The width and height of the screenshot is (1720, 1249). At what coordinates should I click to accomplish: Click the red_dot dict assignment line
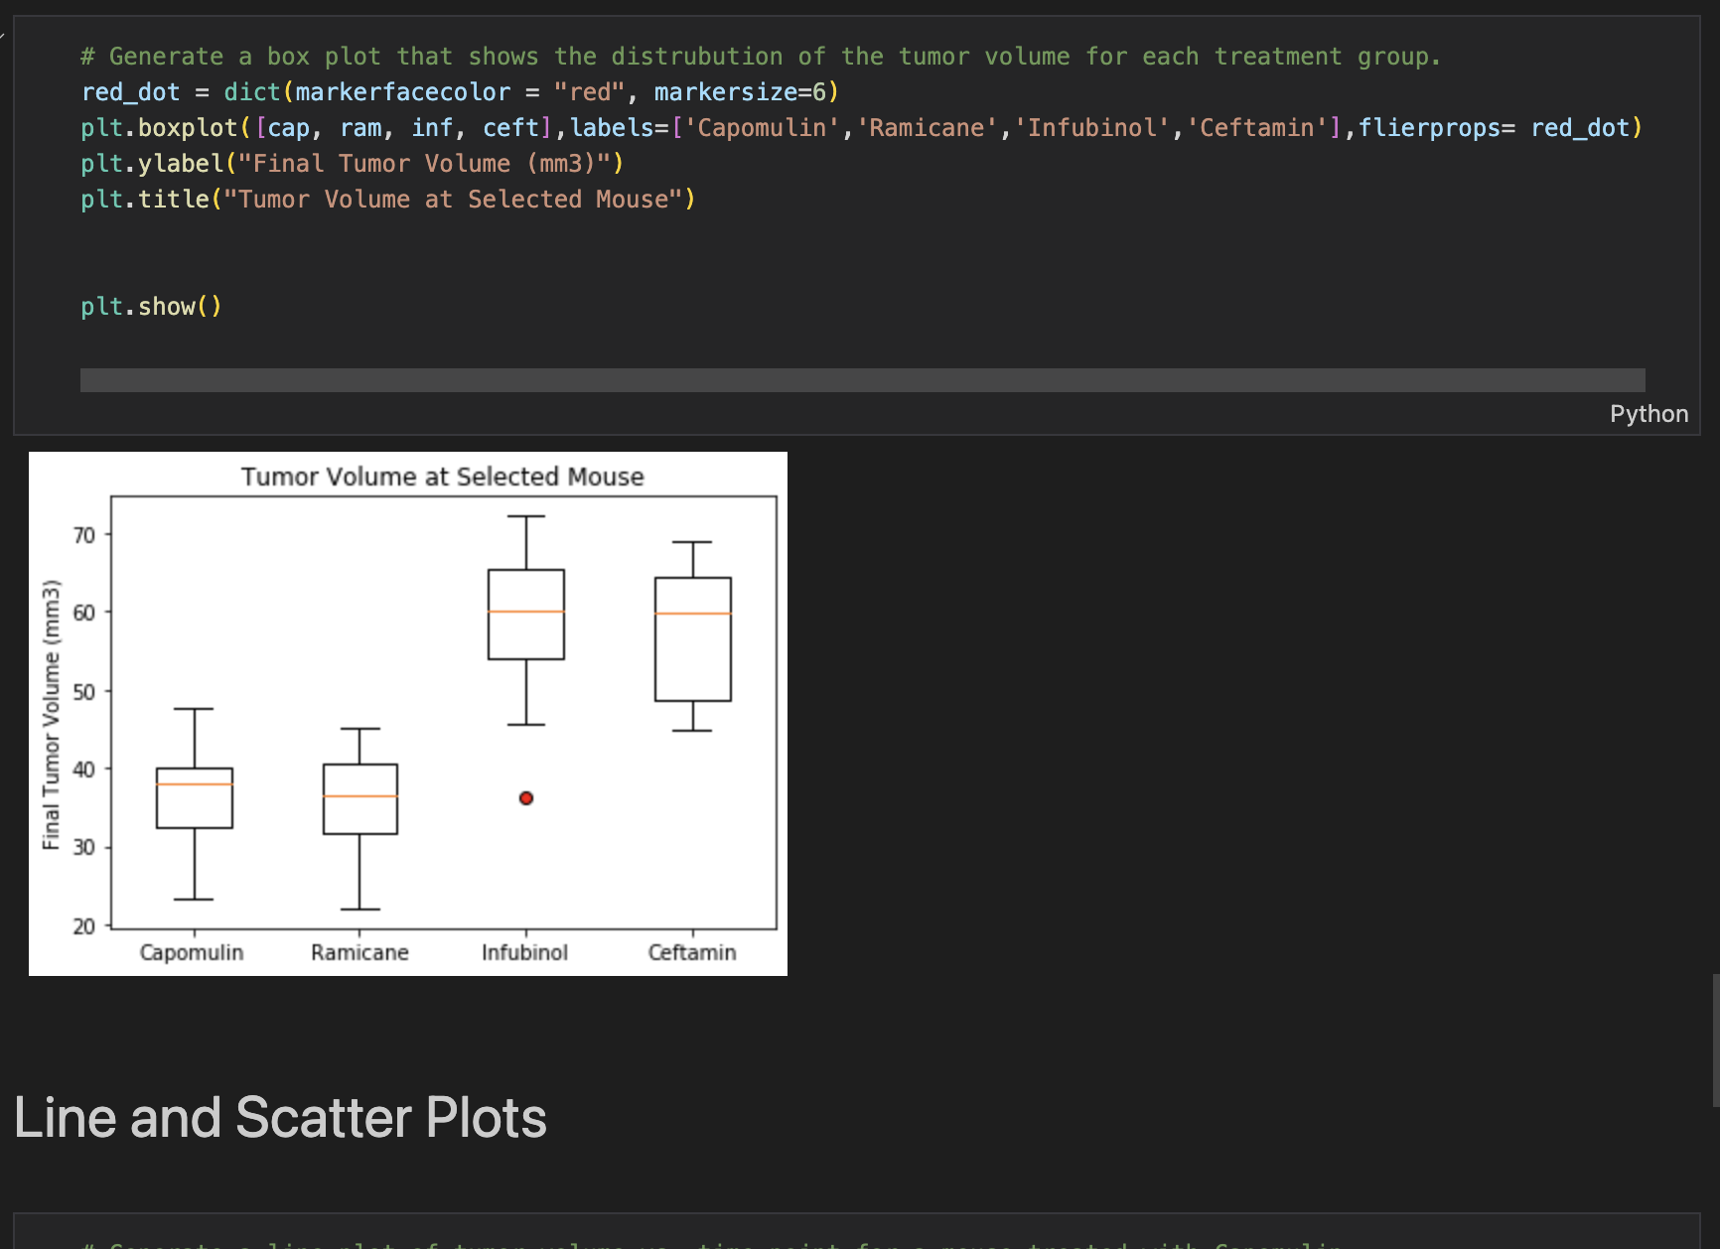(460, 92)
